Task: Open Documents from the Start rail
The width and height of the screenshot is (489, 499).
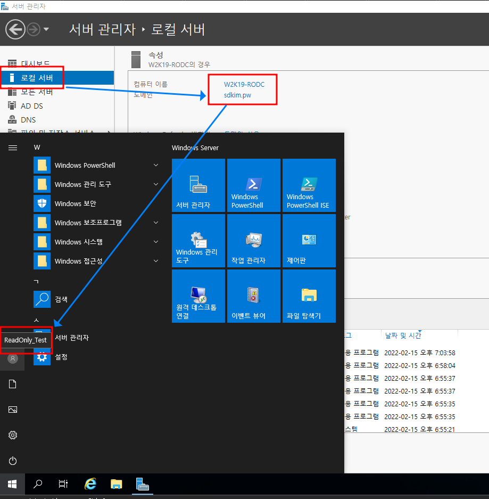Action: point(13,384)
